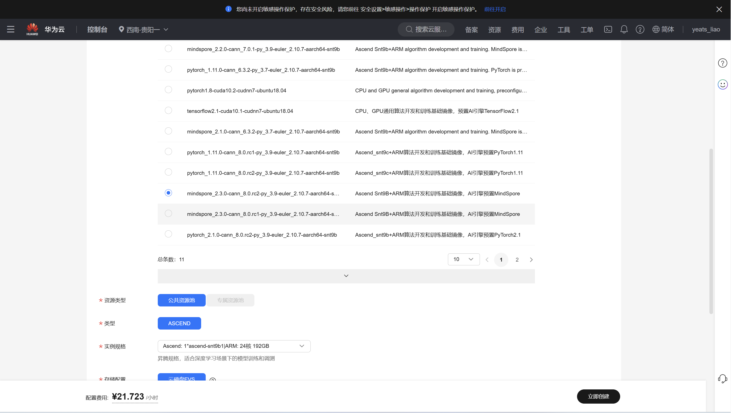Close the security warning banner
Viewport: 731px width, 413px height.
[719, 9]
